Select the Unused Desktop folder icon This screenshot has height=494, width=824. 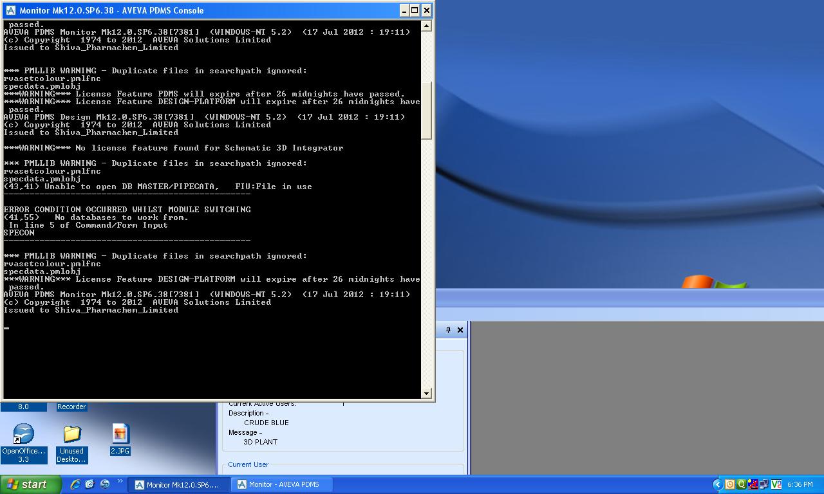coord(71,443)
